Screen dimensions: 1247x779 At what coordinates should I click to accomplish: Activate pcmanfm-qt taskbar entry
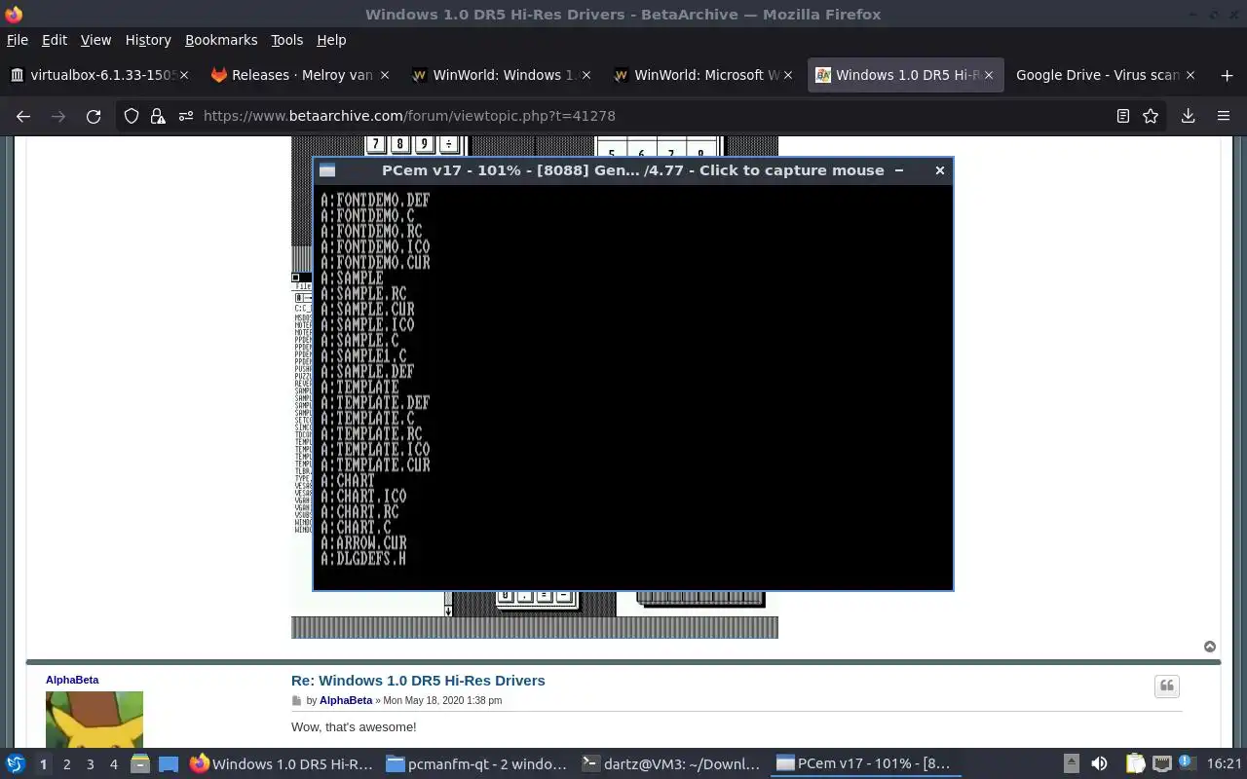pyautogui.click(x=476, y=764)
